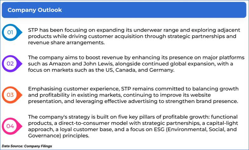Screen dimensions: 249x150
Task: Select the purple 02 numbered marker
Action: [x=11, y=63]
